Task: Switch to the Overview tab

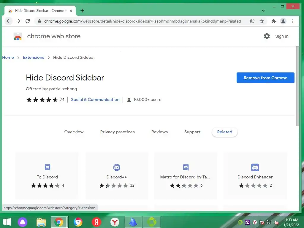Action: [x=74, y=132]
